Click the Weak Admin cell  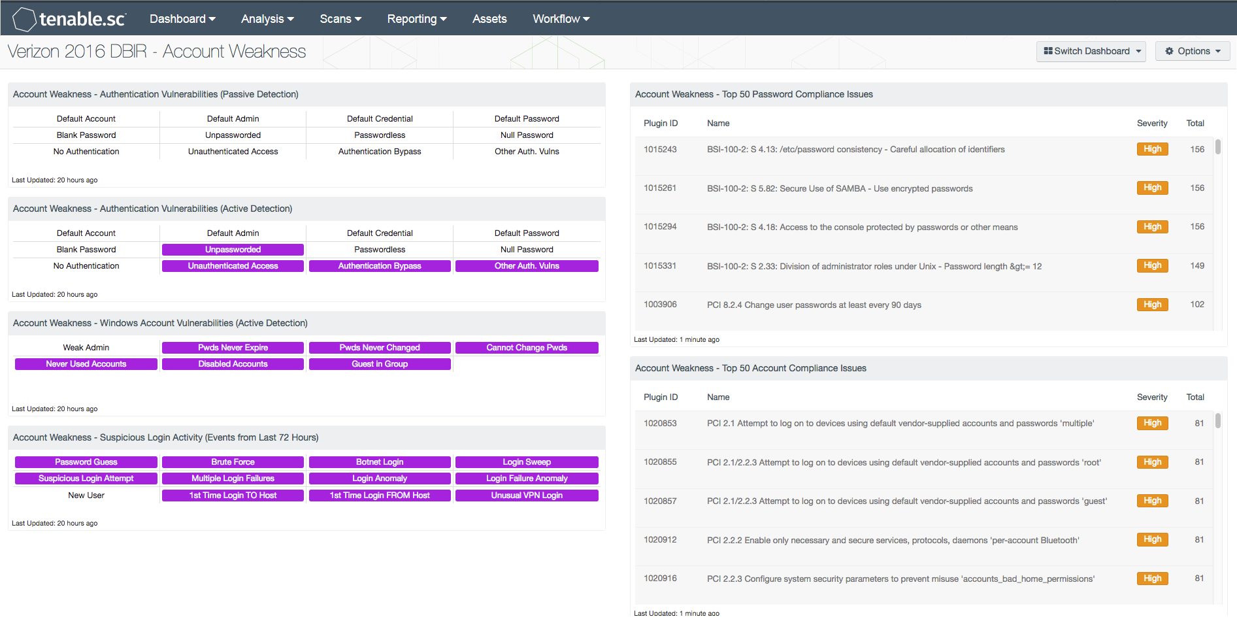[x=86, y=348]
